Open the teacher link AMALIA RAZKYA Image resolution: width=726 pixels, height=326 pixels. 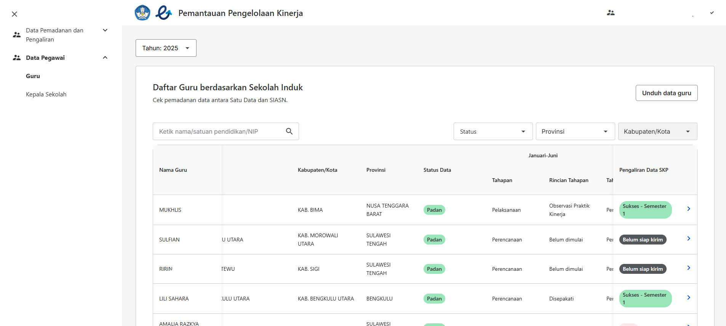click(179, 323)
